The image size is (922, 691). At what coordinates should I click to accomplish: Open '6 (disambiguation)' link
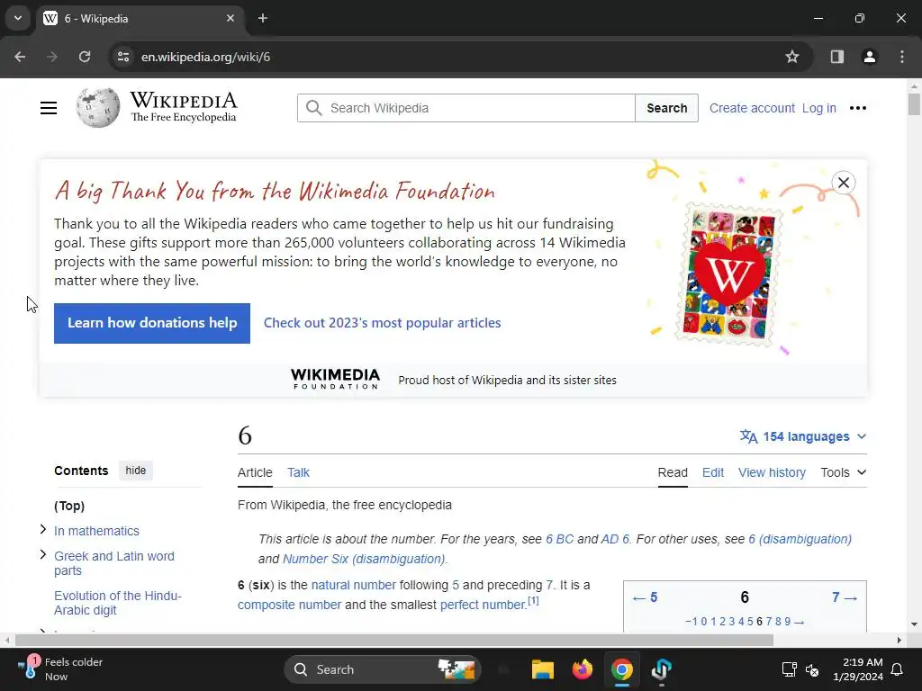[x=800, y=540]
